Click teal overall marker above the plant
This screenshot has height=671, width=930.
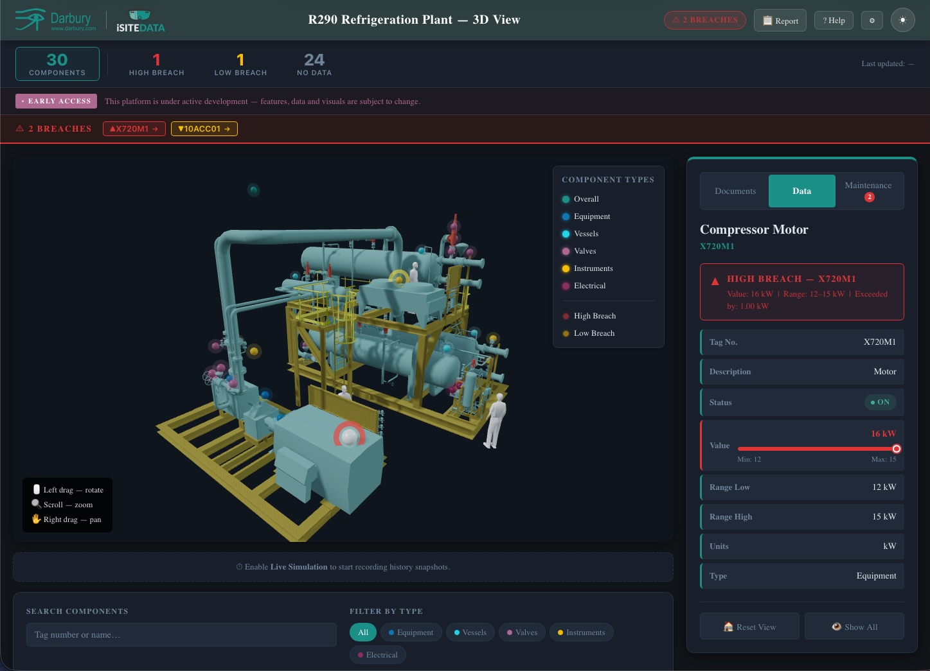pyautogui.click(x=254, y=190)
